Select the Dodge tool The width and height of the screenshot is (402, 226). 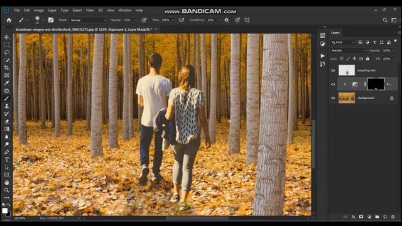click(x=7, y=144)
